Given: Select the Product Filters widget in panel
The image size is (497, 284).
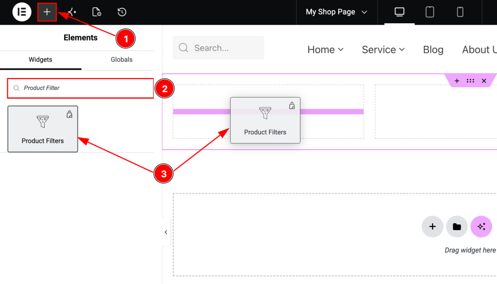Looking at the screenshot, I should (x=43, y=129).
